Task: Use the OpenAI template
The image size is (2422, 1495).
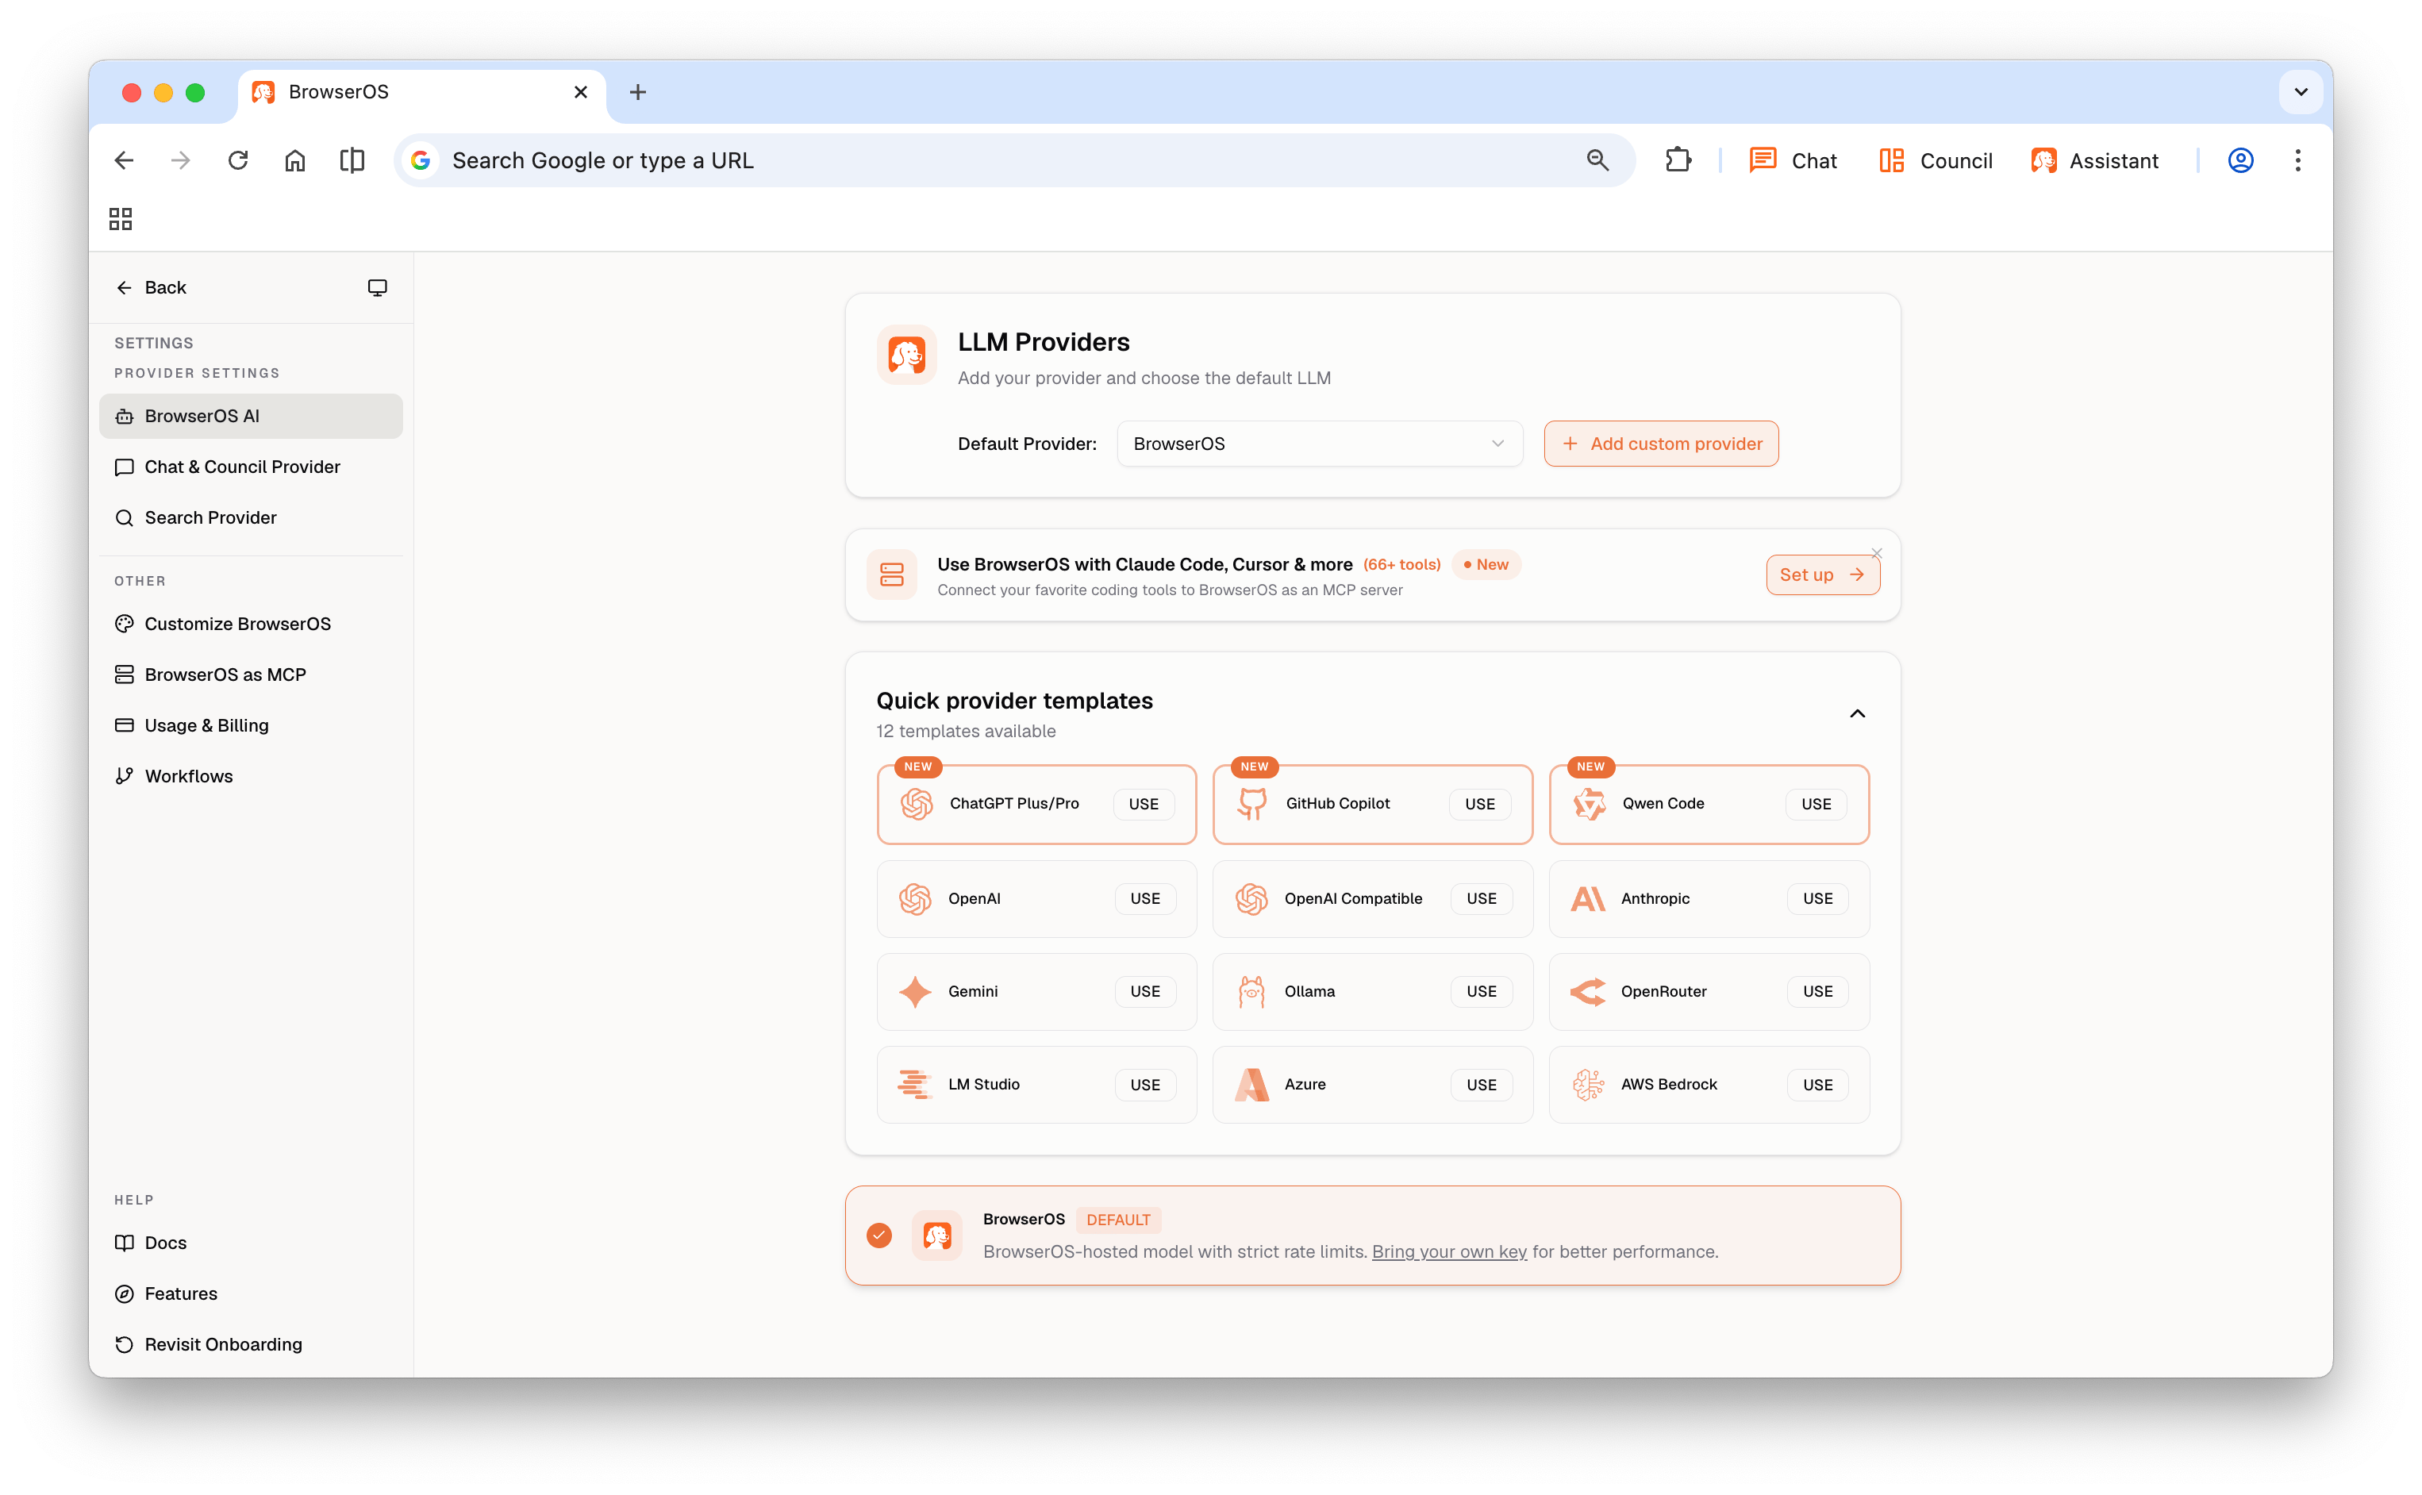Action: tap(1145, 899)
